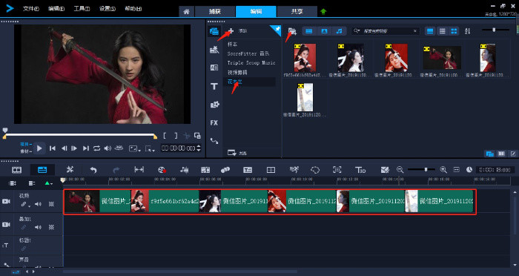Select the 花木兰 library folder
Image resolution: width=519 pixels, height=276 pixels.
pyautogui.click(x=235, y=82)
